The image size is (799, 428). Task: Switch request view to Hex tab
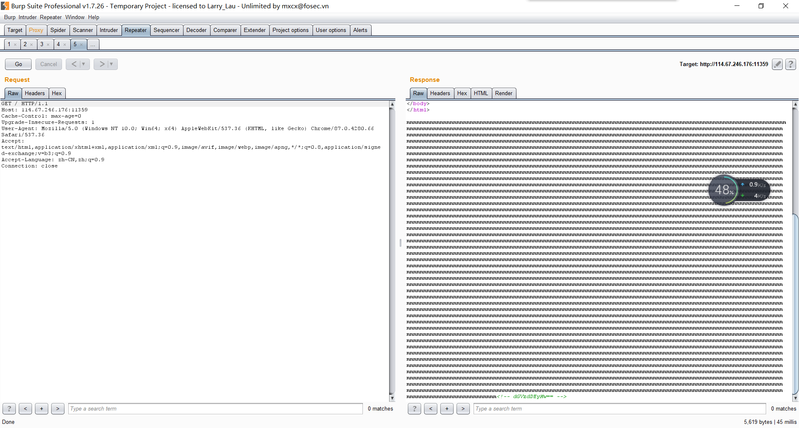[x=57, y=93]
